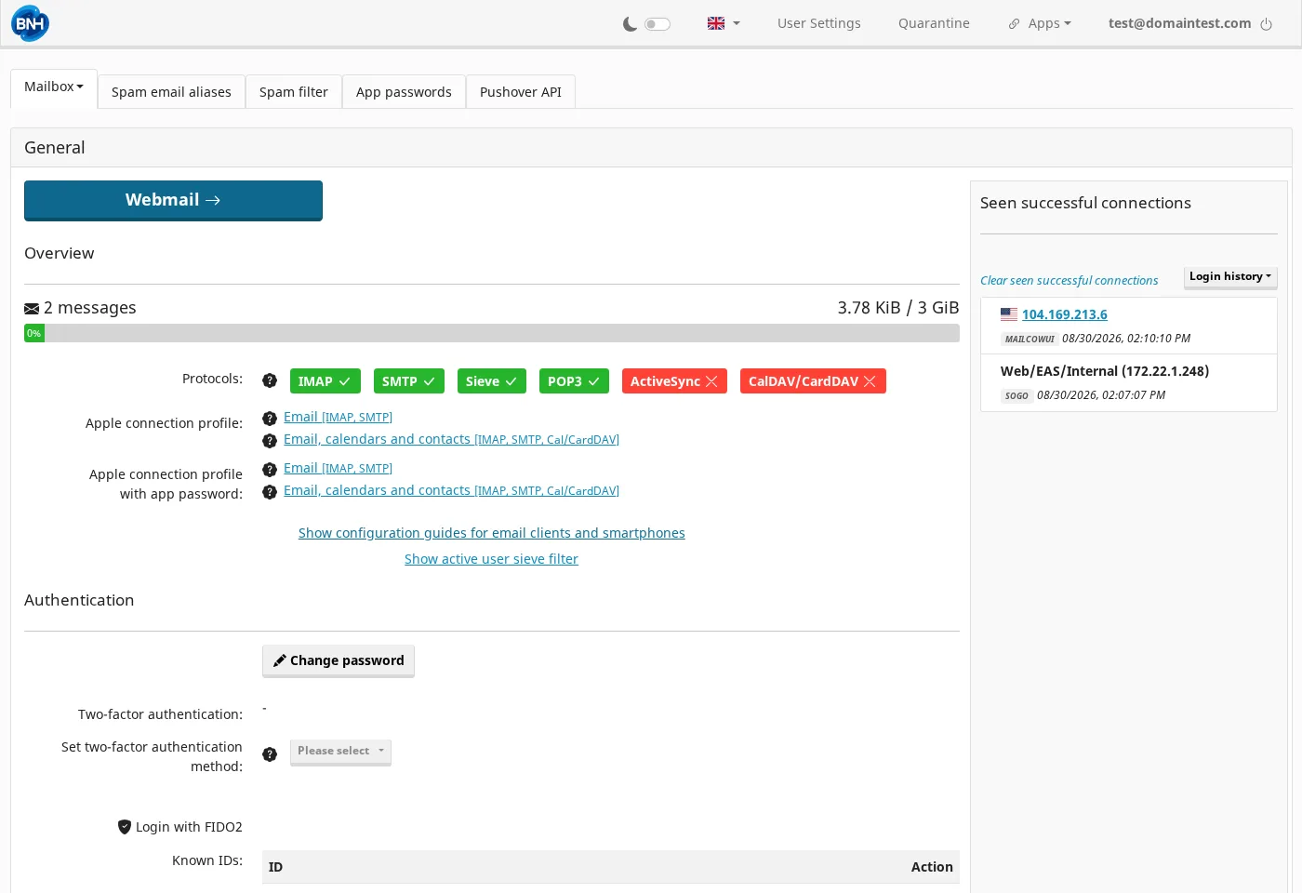
Task: Click the moon dark mode icon
Action: click(630, 24)
